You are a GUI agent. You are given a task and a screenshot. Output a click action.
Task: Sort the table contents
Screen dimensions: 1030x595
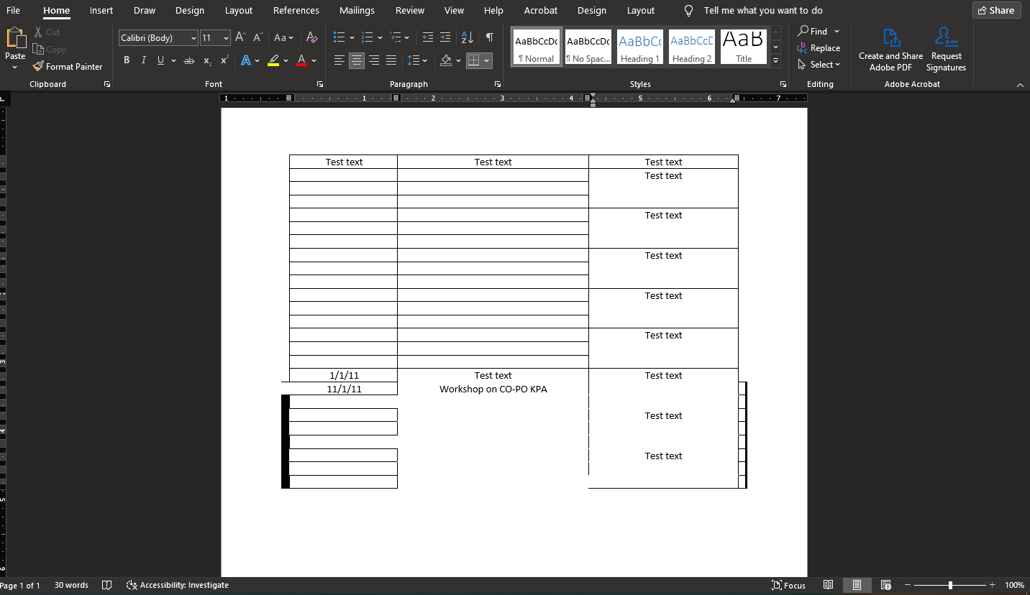467,38
